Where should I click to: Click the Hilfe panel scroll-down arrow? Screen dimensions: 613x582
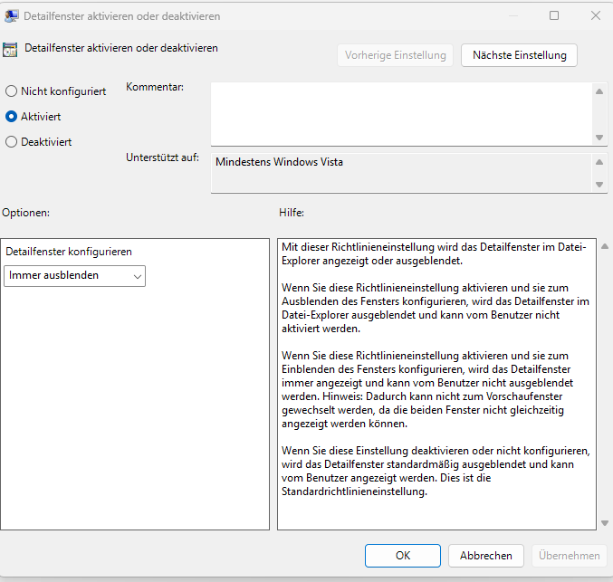click(605, 522)
